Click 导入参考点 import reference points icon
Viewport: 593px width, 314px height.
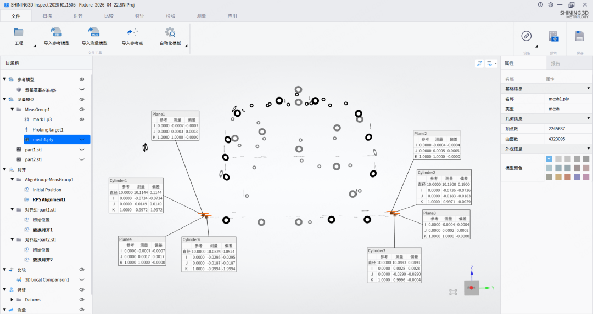click(x=132, y=32)
